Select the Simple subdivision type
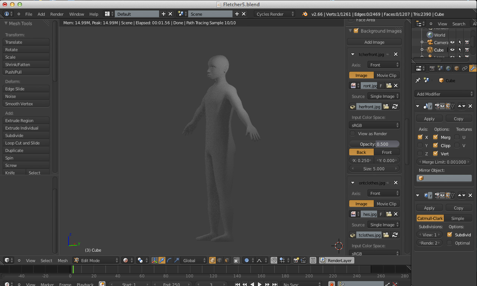This screenshot has height=286, width=477. click(x=458, y=218)
